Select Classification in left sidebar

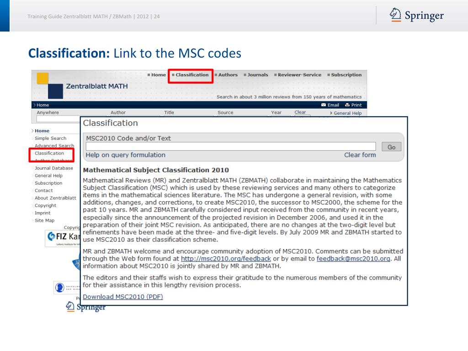pyautogui.click(x=49, y=153)
